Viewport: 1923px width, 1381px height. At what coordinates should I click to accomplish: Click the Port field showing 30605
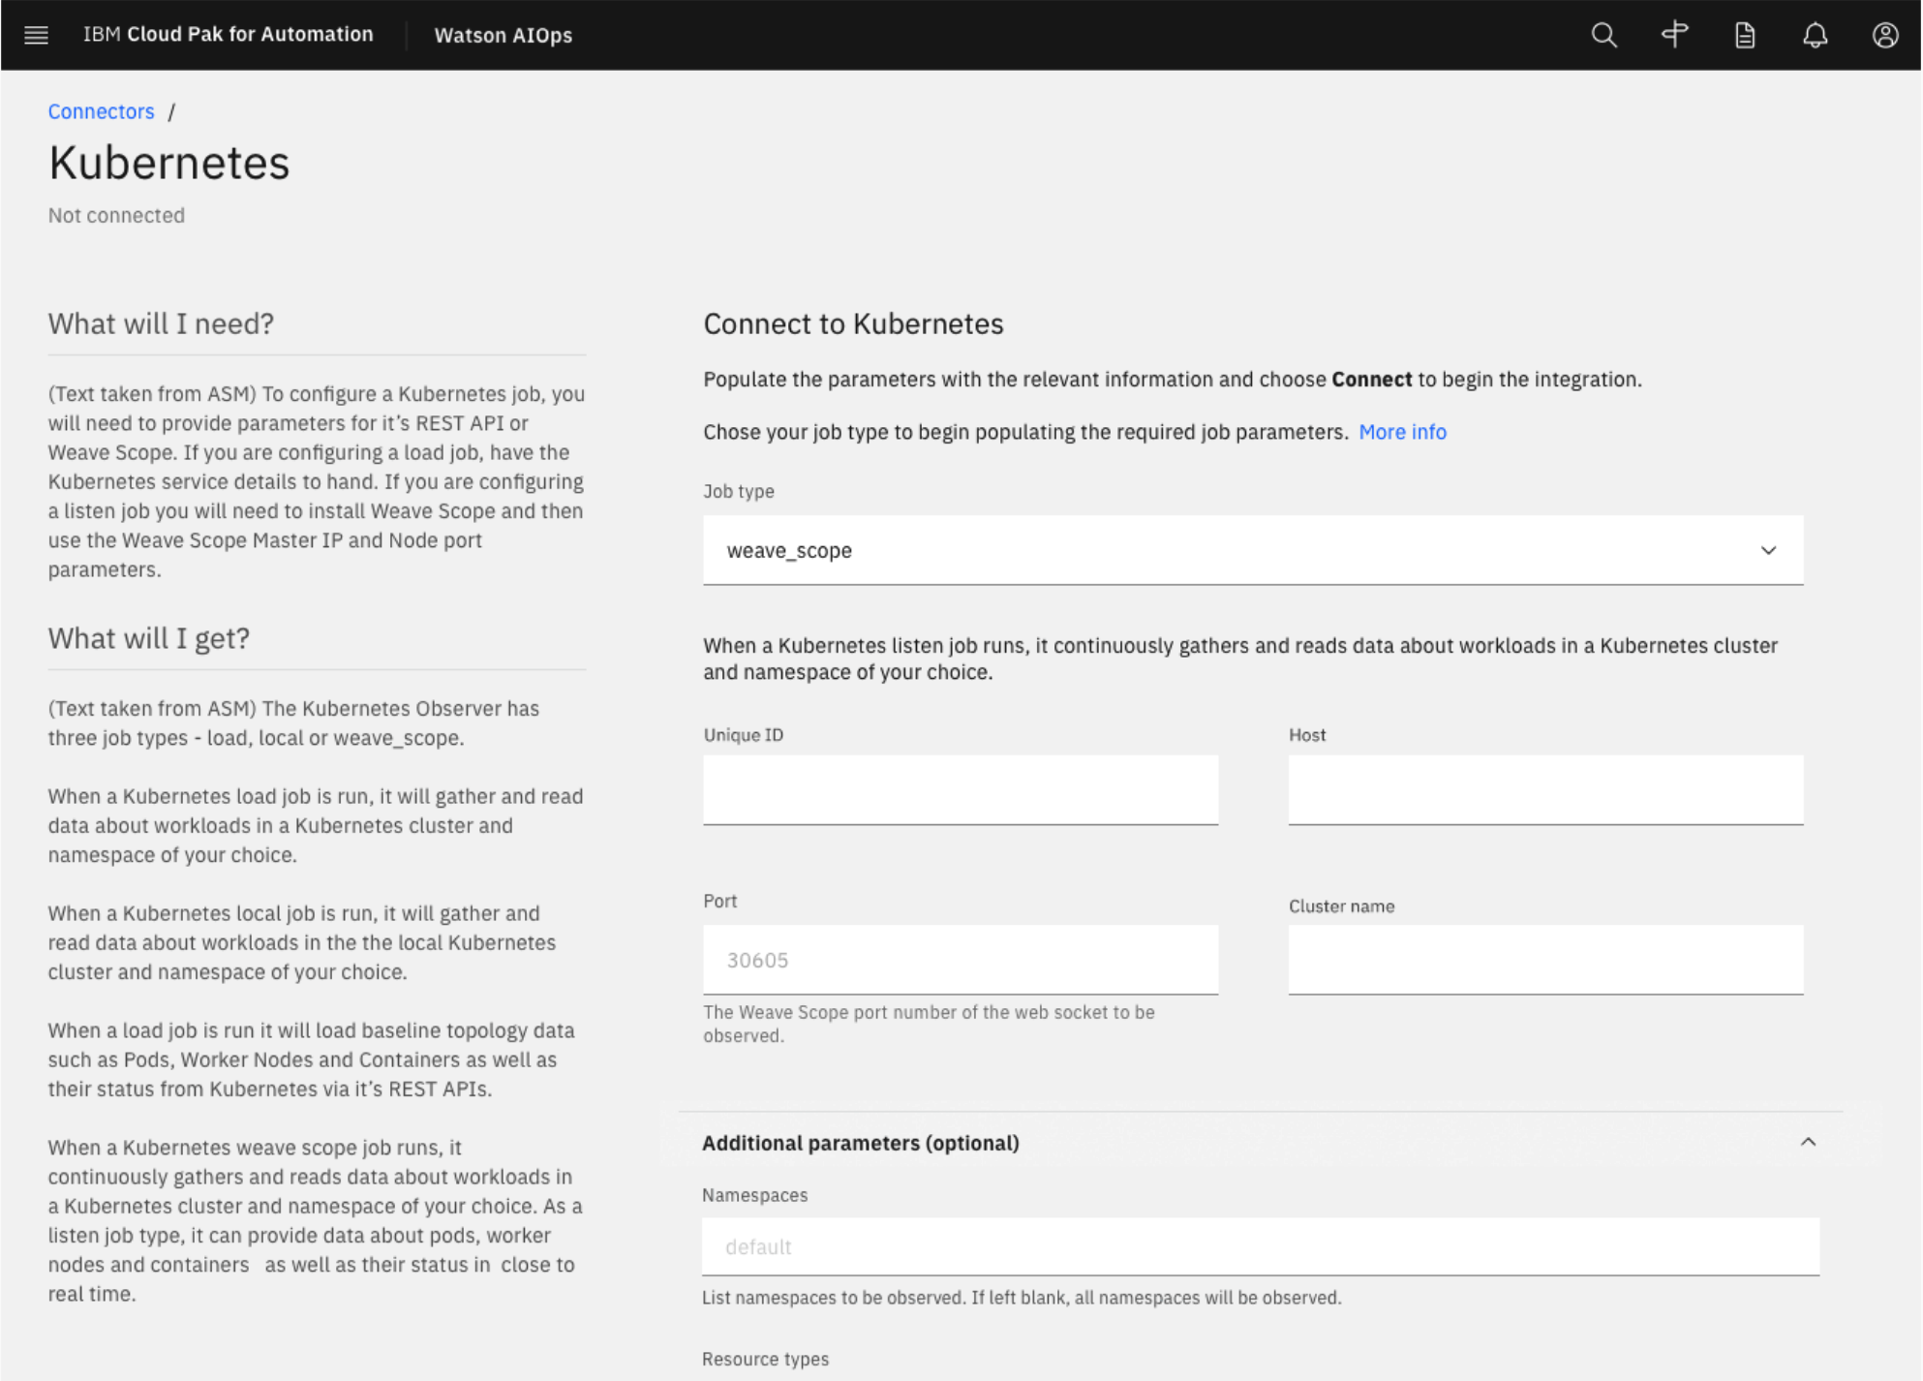pos(960,960)
